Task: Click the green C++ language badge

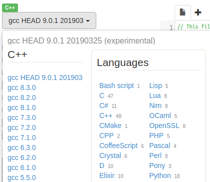Action: [x=10, y=7]
